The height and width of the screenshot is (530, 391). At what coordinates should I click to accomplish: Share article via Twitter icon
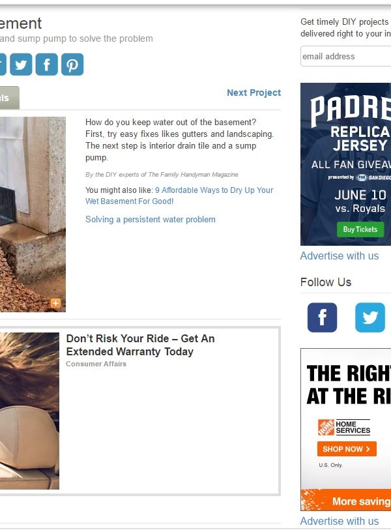point(21,65)
